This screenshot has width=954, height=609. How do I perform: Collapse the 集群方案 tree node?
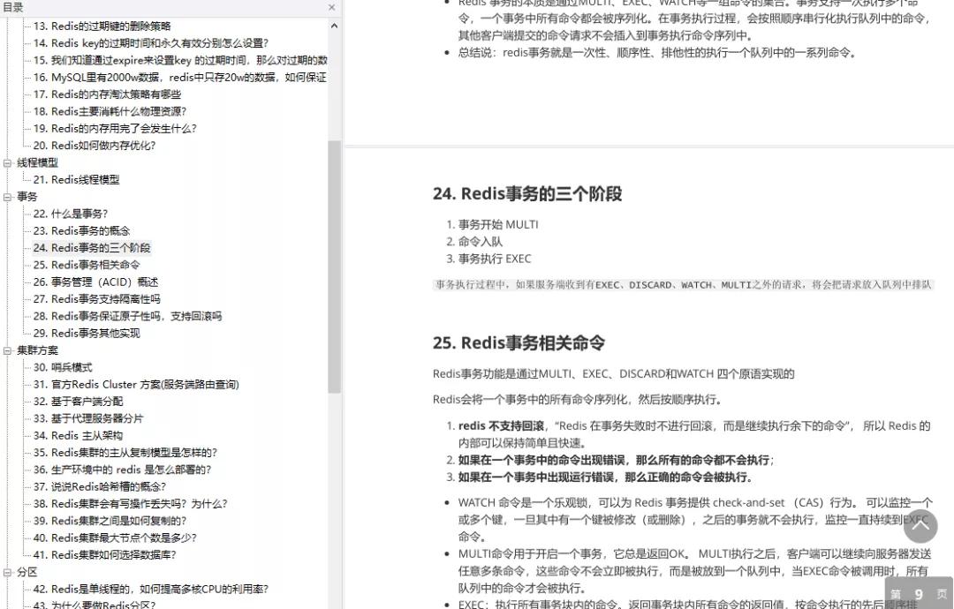7,350
